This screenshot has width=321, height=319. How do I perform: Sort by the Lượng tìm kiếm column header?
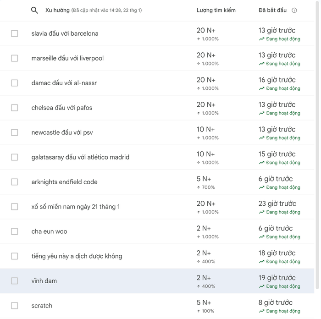216,10
